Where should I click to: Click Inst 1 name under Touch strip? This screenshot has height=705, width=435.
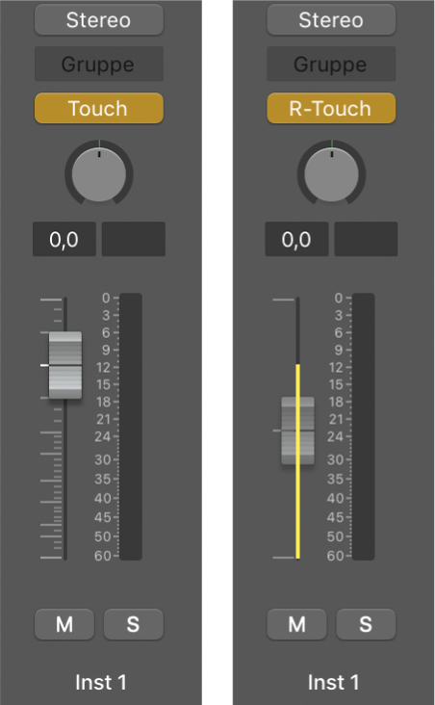(101, 682)
